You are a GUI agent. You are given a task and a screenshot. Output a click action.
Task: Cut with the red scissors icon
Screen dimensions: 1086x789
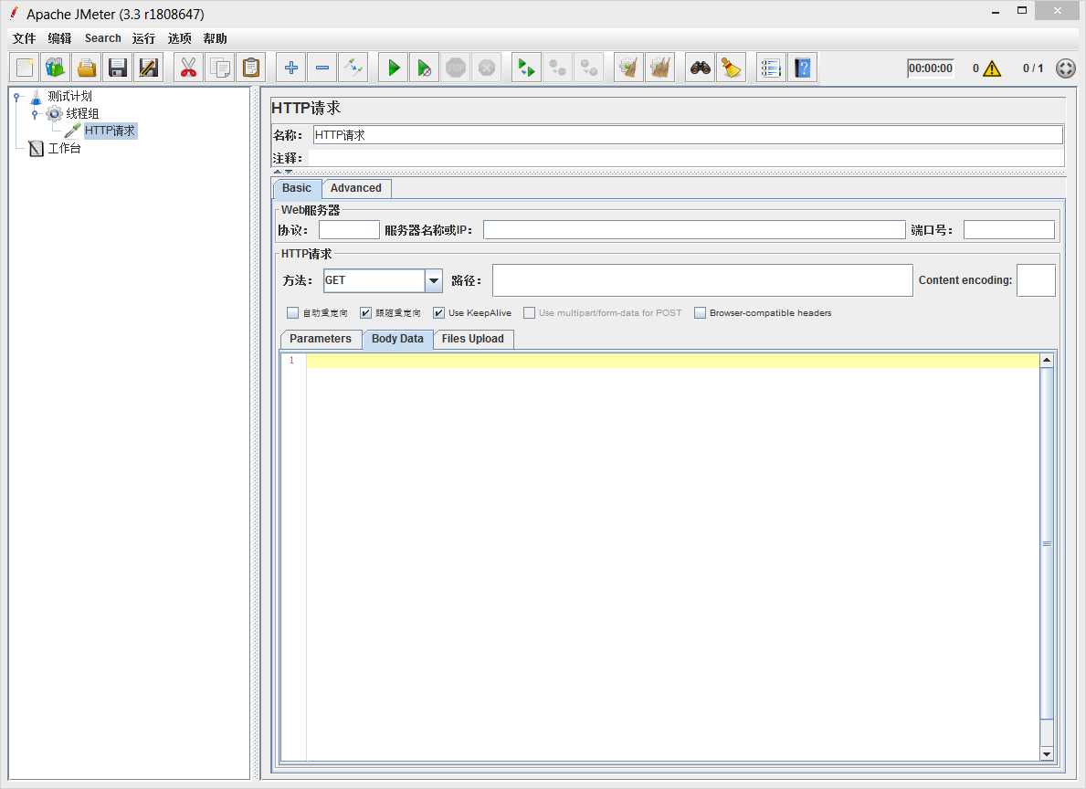(188, 68)
